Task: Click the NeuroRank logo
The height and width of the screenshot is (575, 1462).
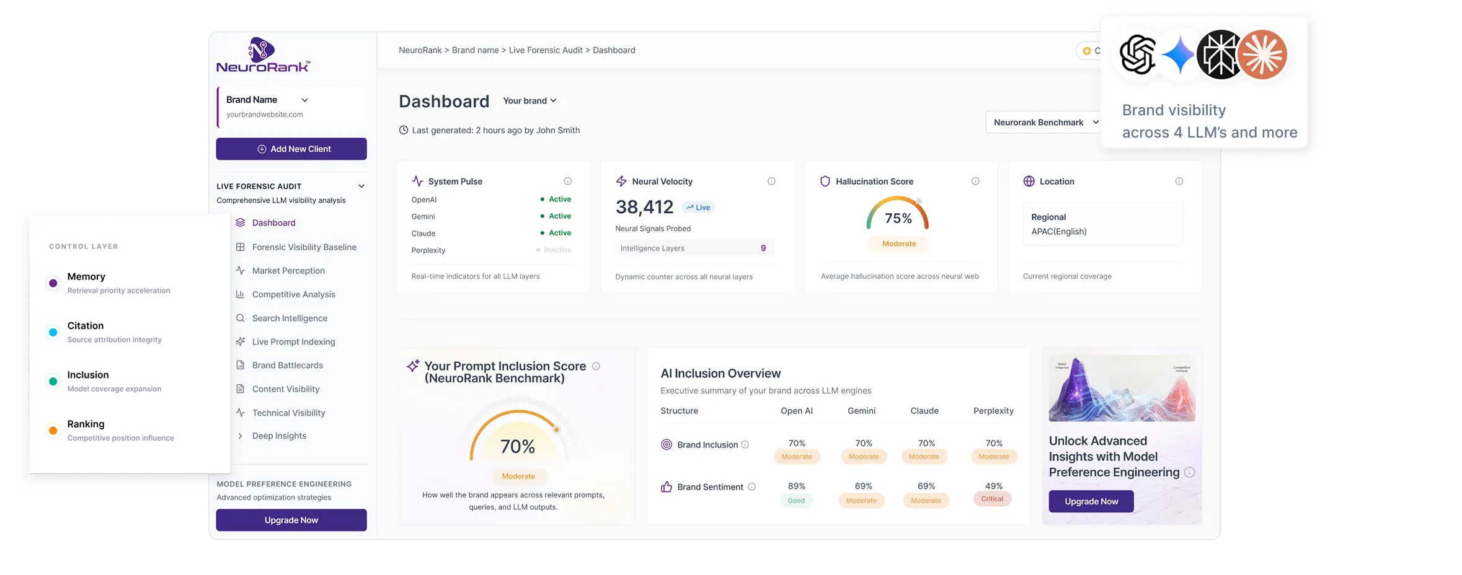Action: point(263,56)
